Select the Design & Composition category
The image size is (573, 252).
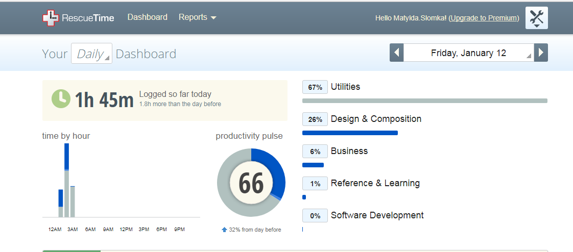pyautogui.click(x=376, y=119)
